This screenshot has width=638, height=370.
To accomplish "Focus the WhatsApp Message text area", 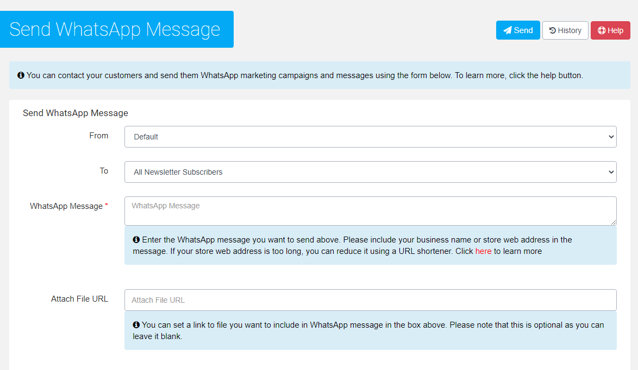I will pos(370,211).
